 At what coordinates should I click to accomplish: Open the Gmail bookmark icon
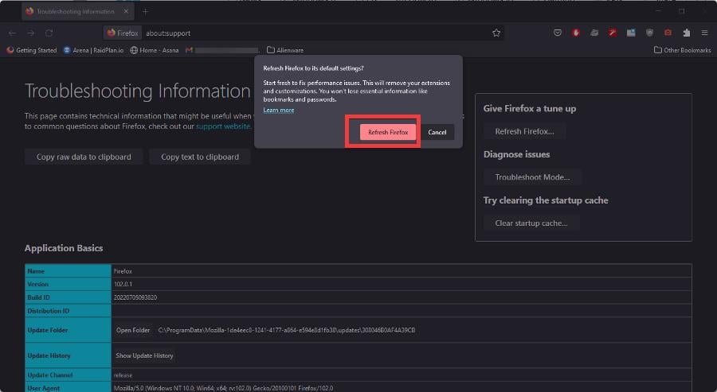pyautogui.click(x=189, y=50)
